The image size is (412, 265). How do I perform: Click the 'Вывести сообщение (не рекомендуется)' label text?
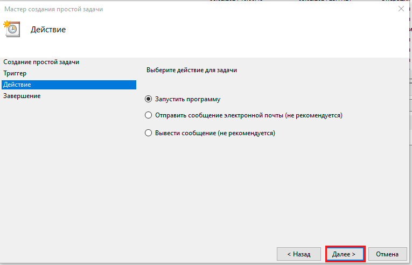point(215,133)
